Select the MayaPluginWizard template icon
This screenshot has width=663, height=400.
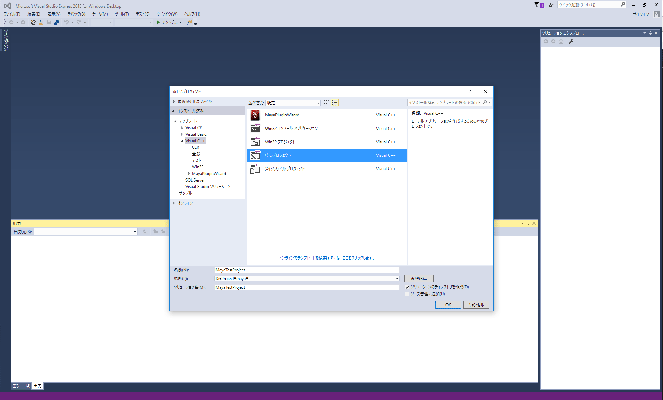pos(255,115)
